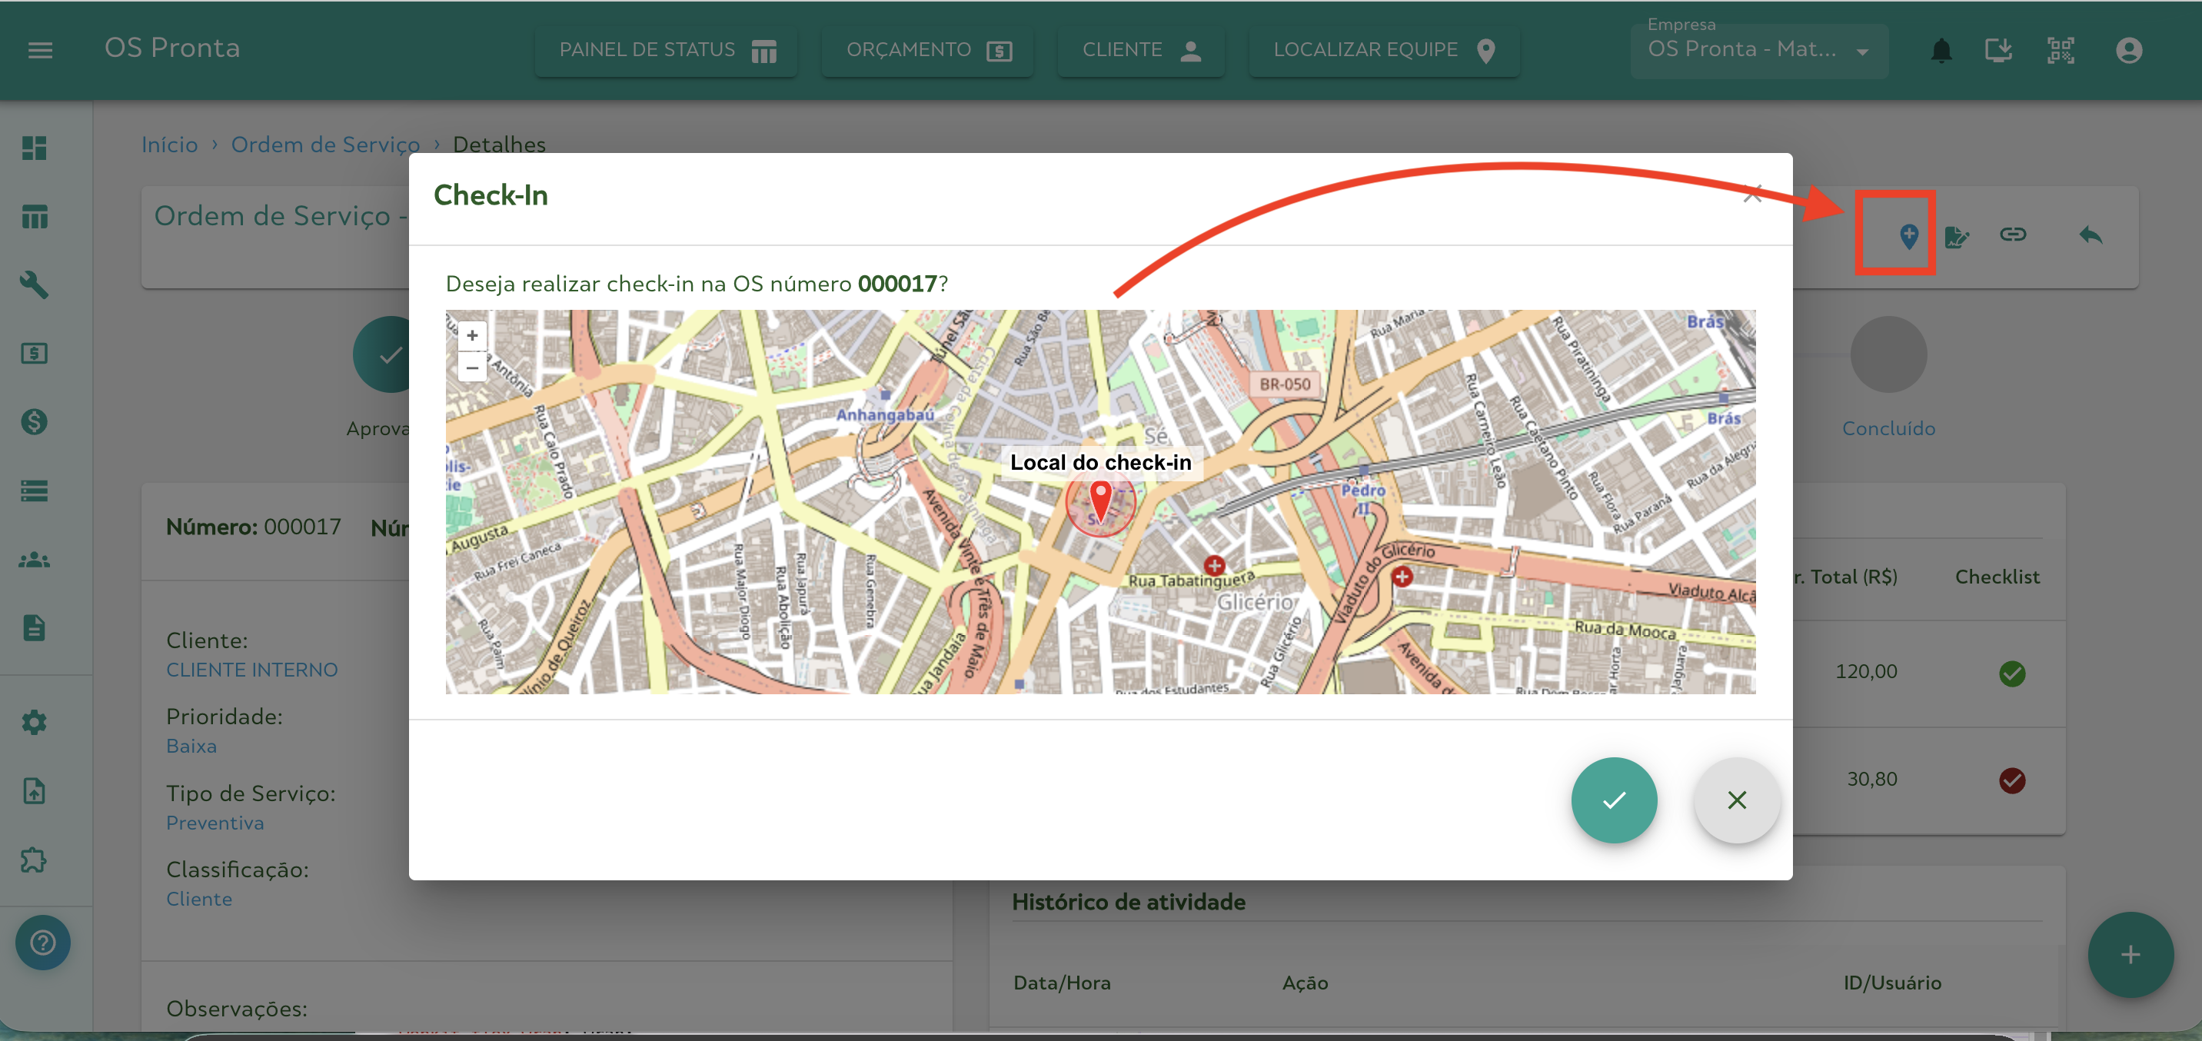Click the Concluído label
Viewport: 2202px width, 1041px height.
(x=1888, y=428)
